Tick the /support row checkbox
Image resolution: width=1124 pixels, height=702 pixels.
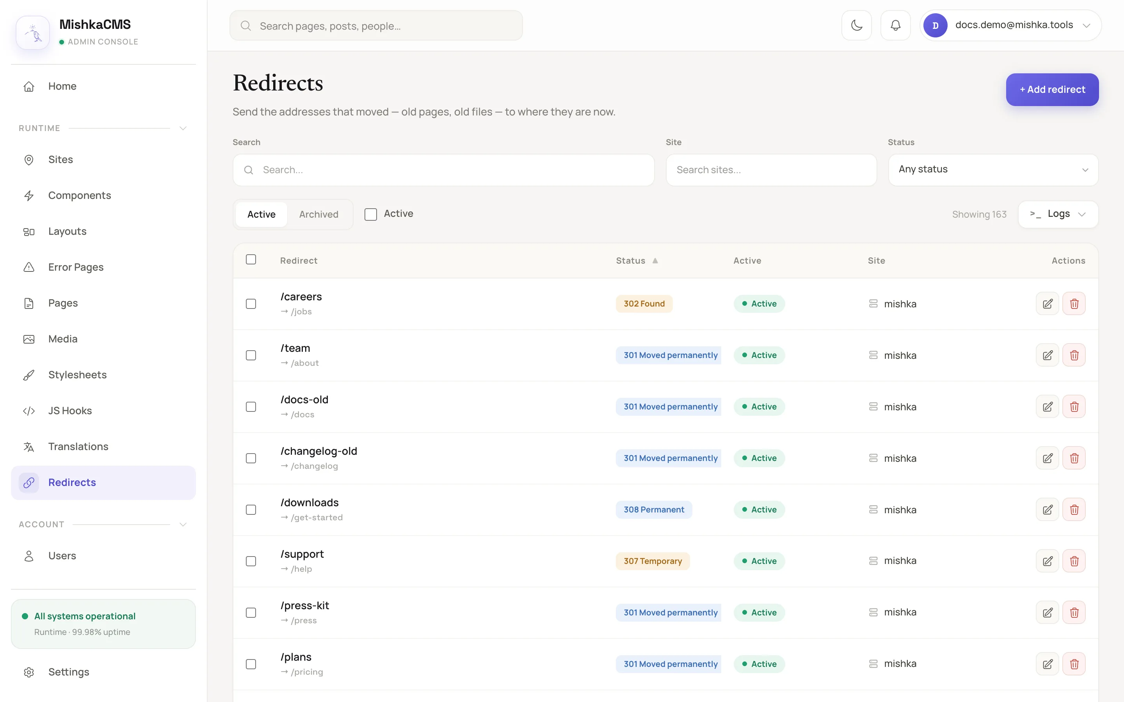coord(251,561)
